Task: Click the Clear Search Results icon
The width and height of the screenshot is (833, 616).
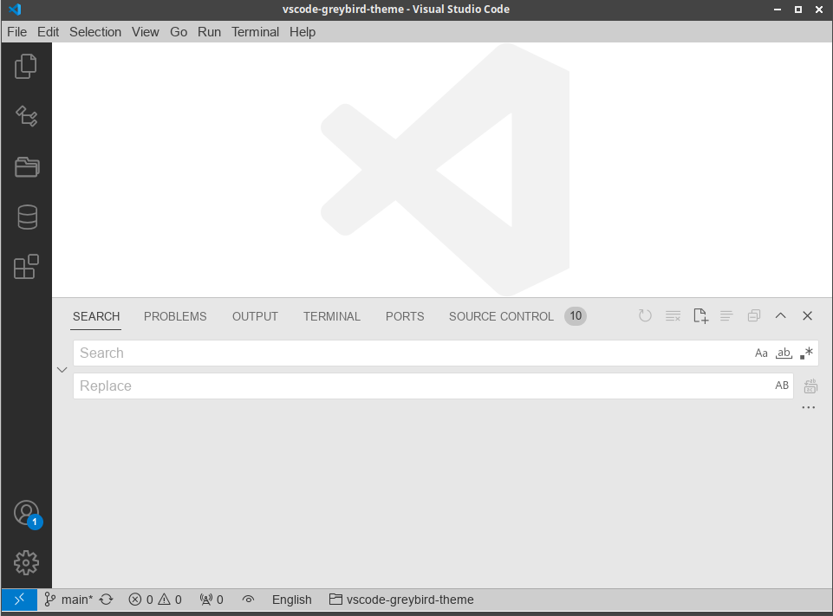Action: [x=673, y=316]
